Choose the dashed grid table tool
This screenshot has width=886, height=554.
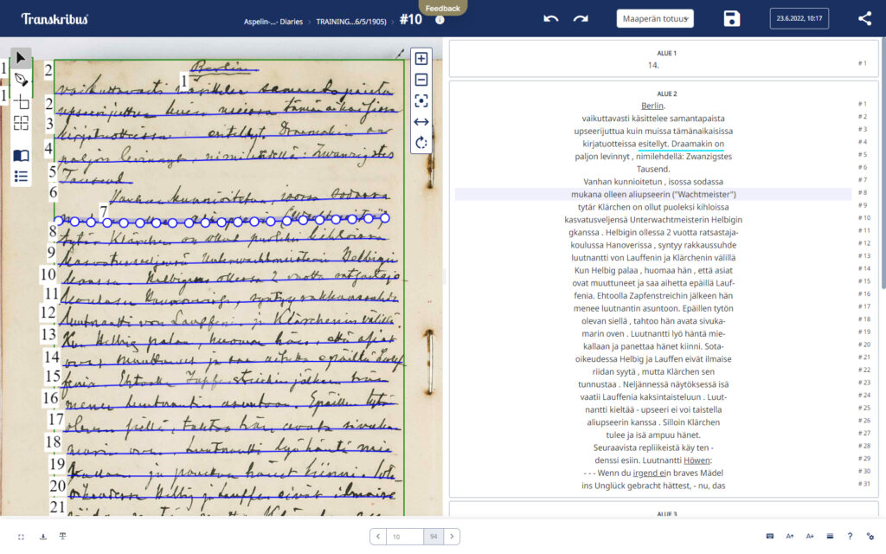(21, 123)
